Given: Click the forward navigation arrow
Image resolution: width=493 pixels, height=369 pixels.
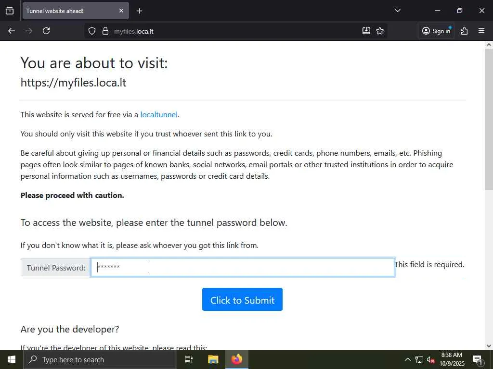Looking at the screenshot, I should coord(28,31).
